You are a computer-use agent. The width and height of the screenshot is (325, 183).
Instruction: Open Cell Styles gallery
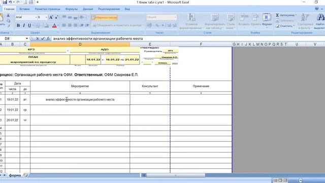point(231,21)
